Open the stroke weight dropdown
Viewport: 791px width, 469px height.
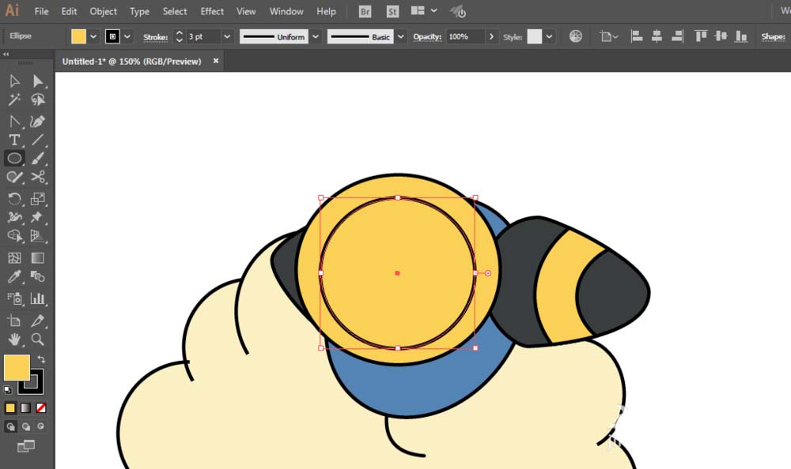[227, 36]
